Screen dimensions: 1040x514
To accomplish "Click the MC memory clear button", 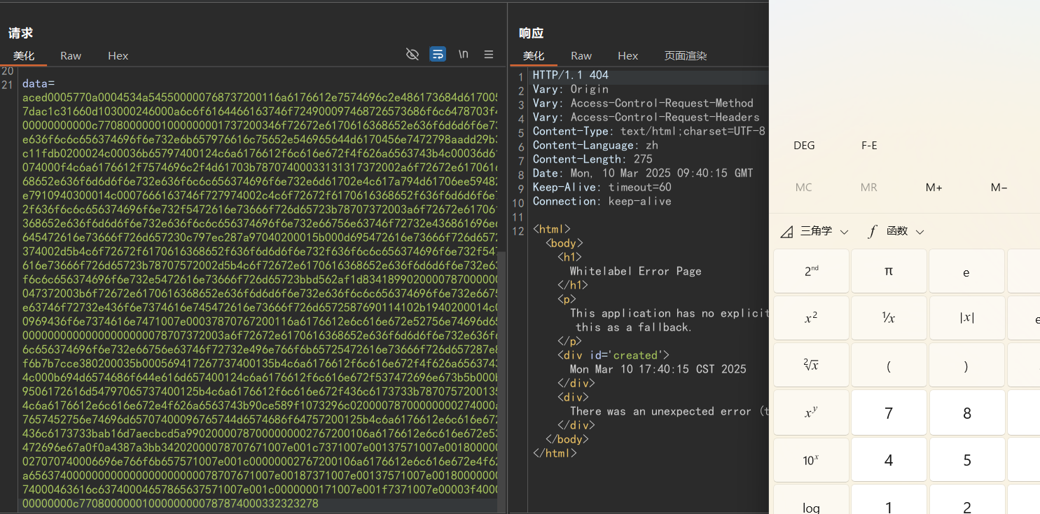I will coord(804,188).
